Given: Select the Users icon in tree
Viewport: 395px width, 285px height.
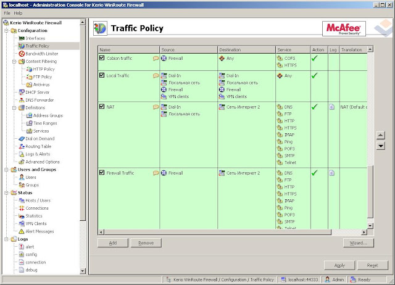Looking at the screenshot, I should click(x=22, y=177).
